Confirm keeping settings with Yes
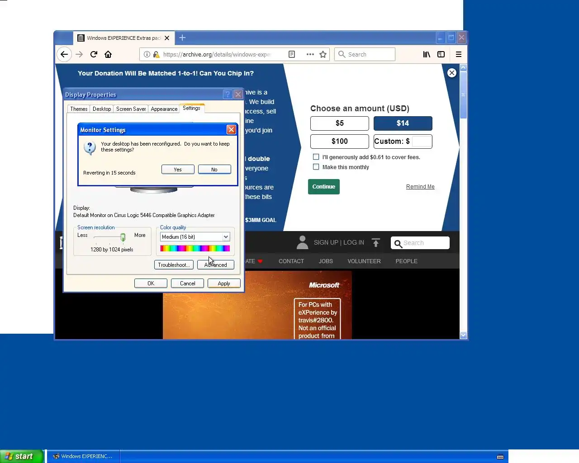Screen dimensions: 579x463 [x=178, y=170]
